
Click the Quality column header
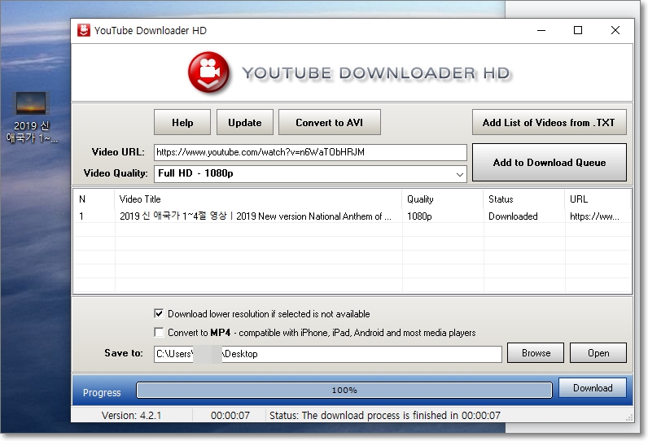pyautogui.click(x=442, y=199)
